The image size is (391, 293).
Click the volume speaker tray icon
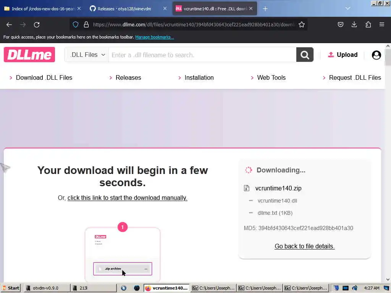coord(355,288)
